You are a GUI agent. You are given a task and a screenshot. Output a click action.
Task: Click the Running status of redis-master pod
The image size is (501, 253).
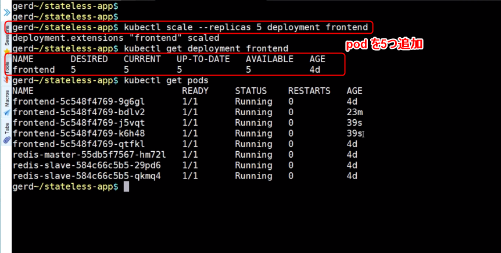pos(253,155)
